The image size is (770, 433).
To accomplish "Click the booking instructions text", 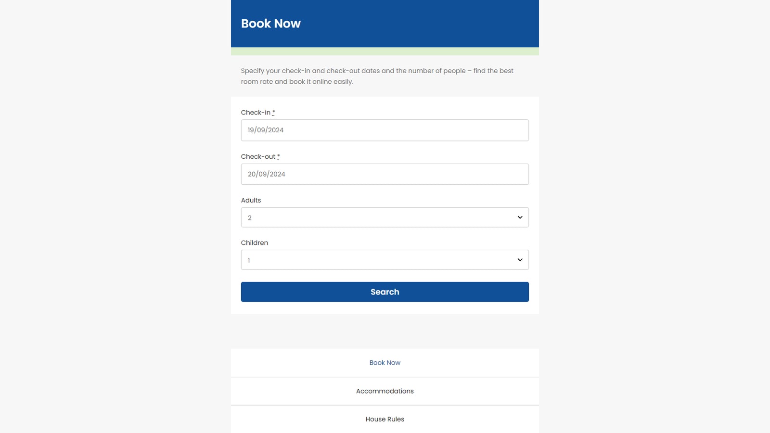I will click(377, 76).
